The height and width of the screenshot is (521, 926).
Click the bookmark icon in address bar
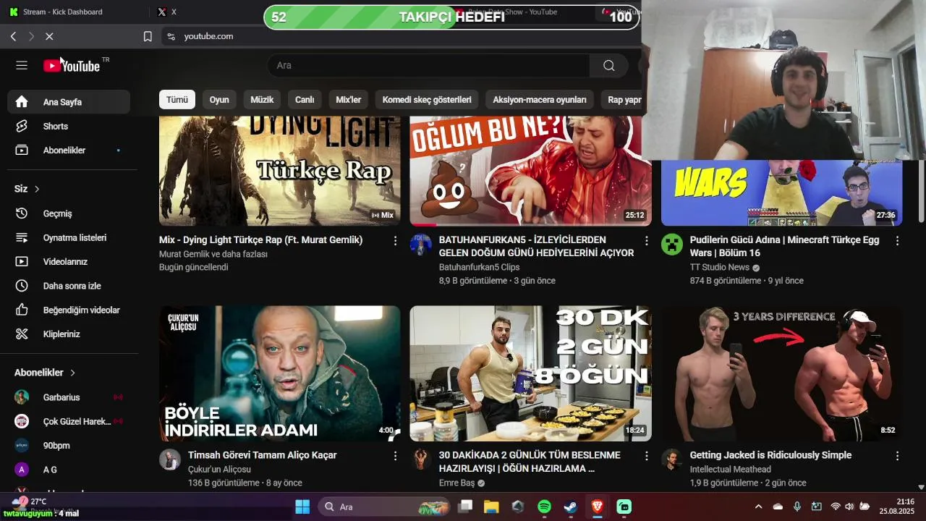coord(148,36)
